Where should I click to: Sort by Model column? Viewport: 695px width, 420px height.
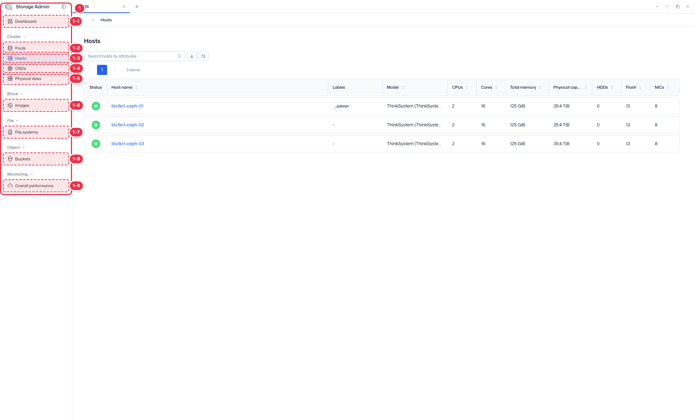(403, 87)
